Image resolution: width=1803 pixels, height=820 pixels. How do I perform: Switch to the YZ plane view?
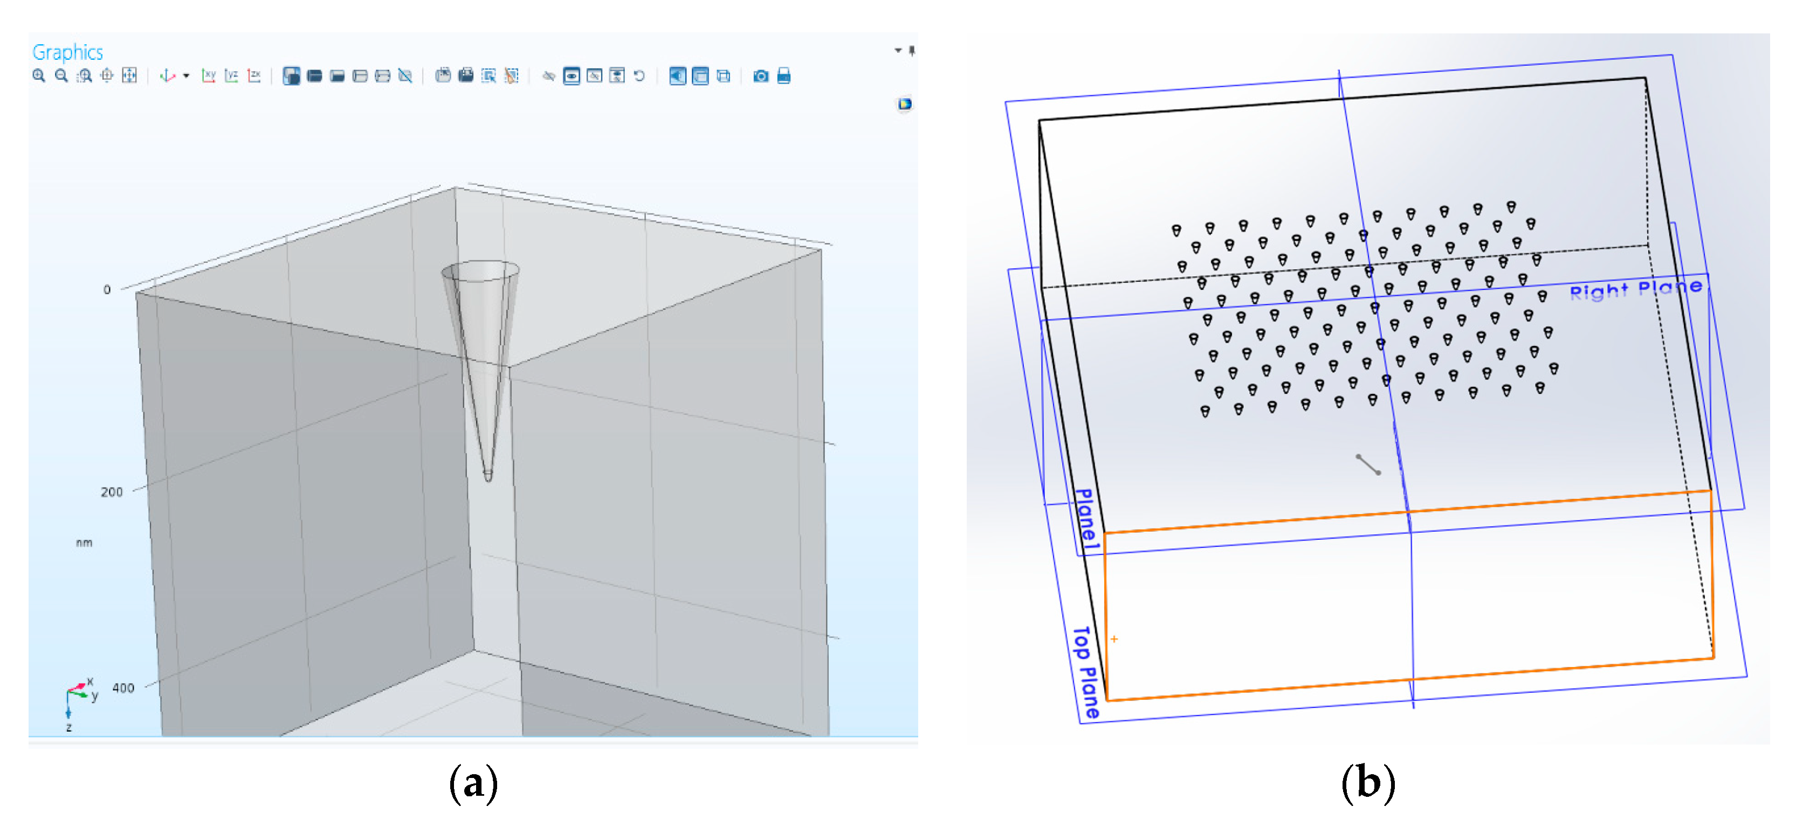coord(231,75)
